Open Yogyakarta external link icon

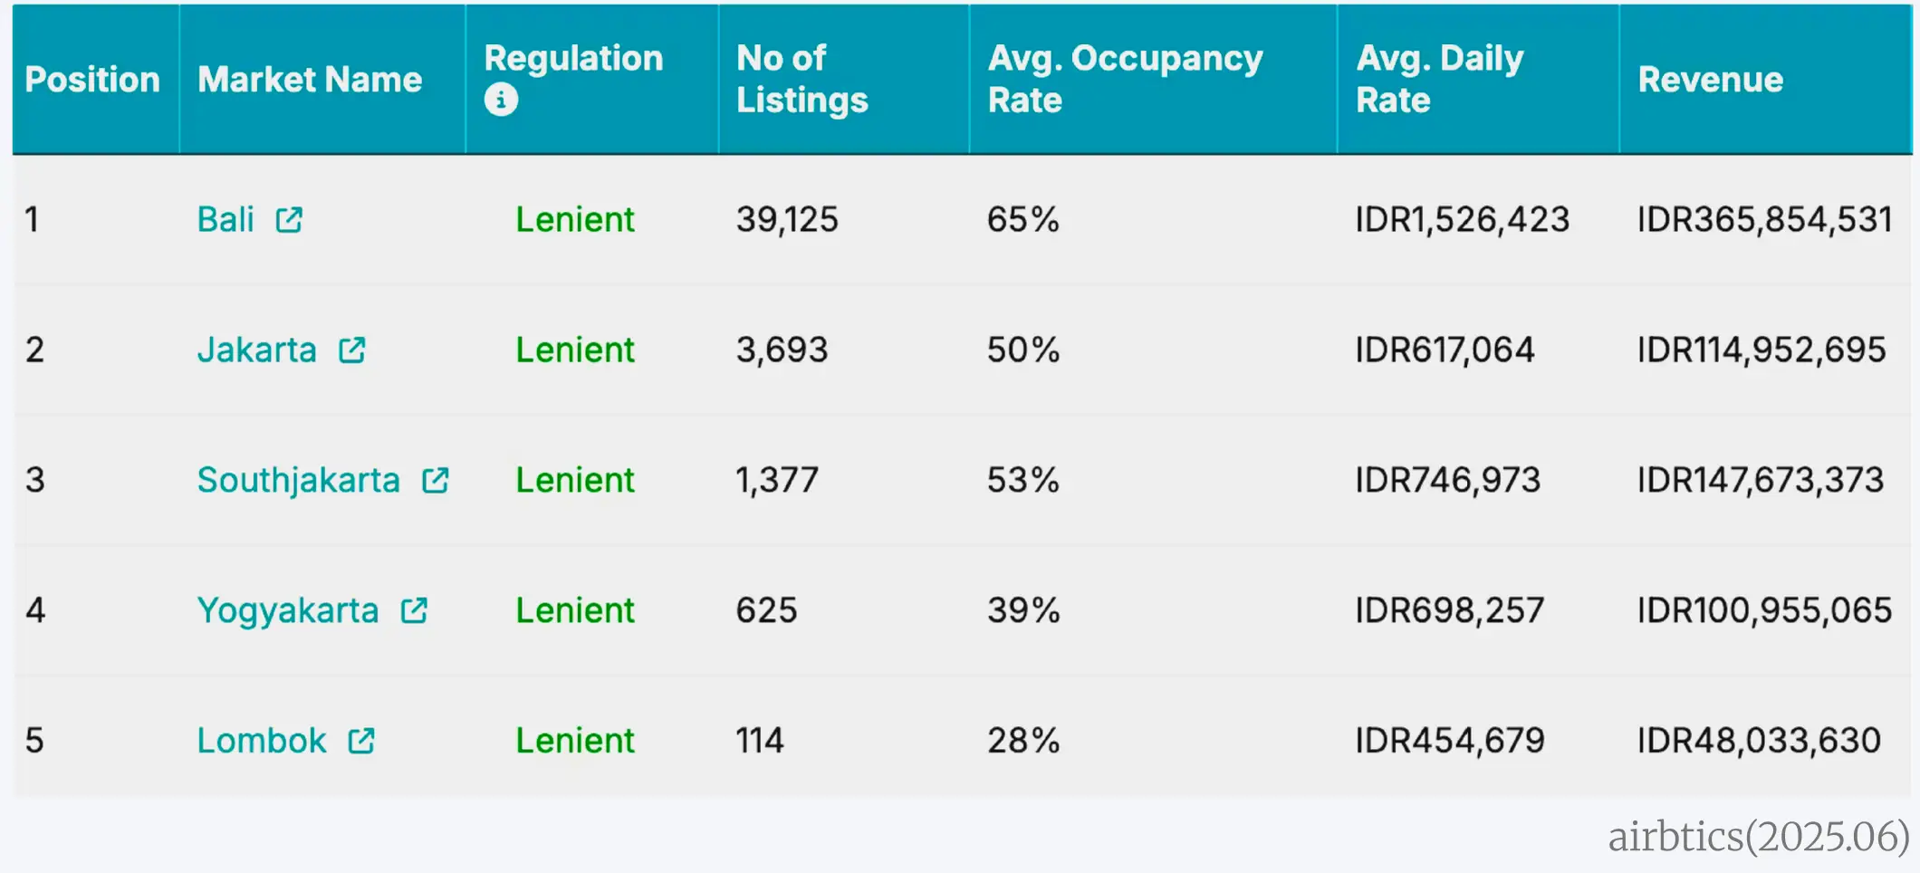pos(415,611)
